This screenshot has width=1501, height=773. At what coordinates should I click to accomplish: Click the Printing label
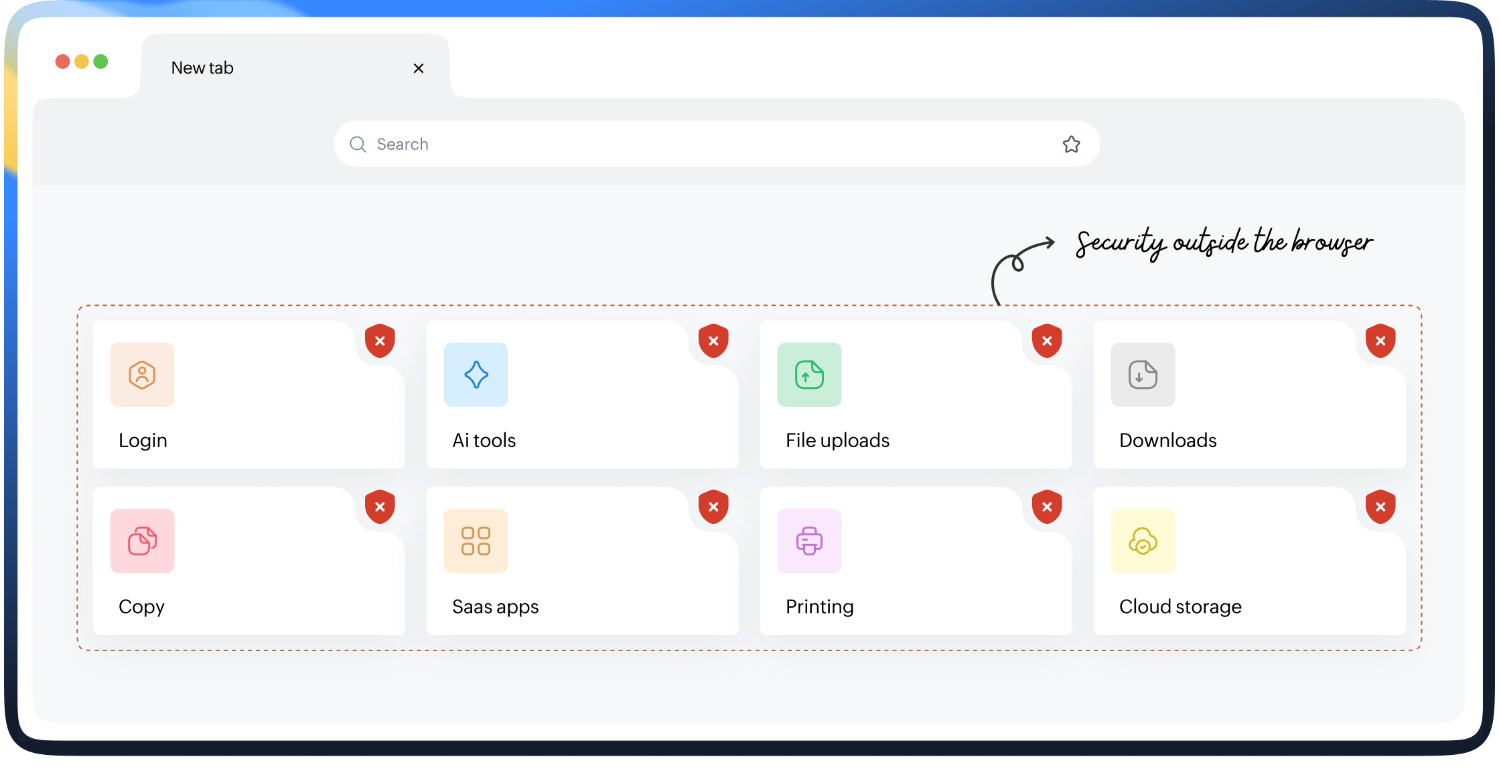(819, 607)
